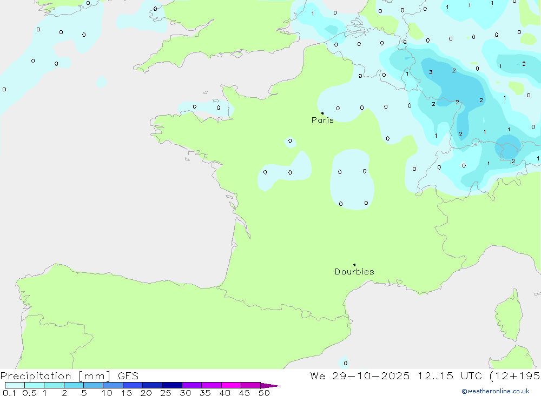This screenshot has width=541, height=396.
Task: Click the 10 legend scale label
Action: [x=107, y=393]
